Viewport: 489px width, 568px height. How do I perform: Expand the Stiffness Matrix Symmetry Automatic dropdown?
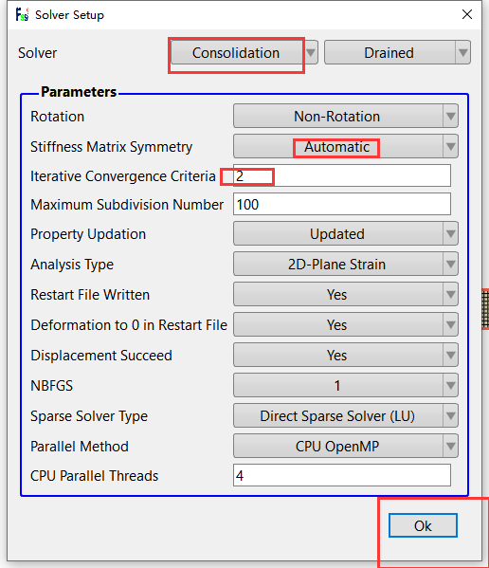pos(346,146)
